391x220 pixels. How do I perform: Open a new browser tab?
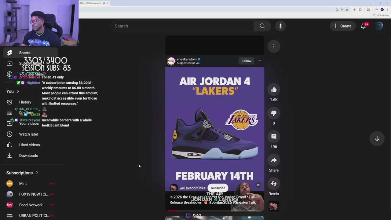pyautogui.click(x=113, y=3)
